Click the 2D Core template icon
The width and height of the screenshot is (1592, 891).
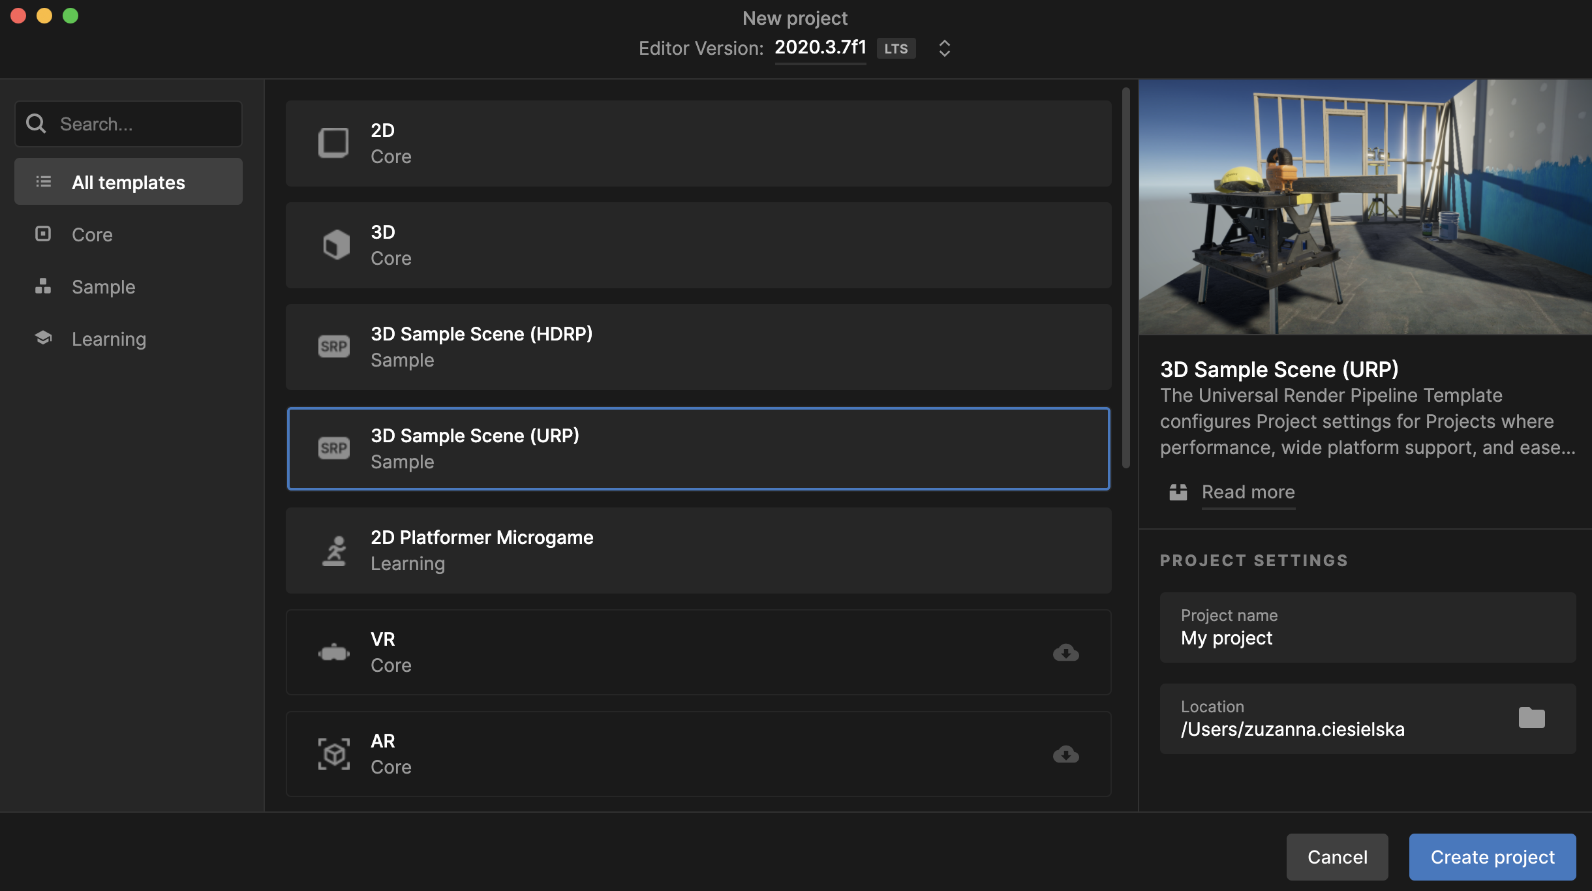click(333, 143)
